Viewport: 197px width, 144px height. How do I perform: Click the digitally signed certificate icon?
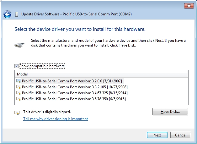(17, 113)
